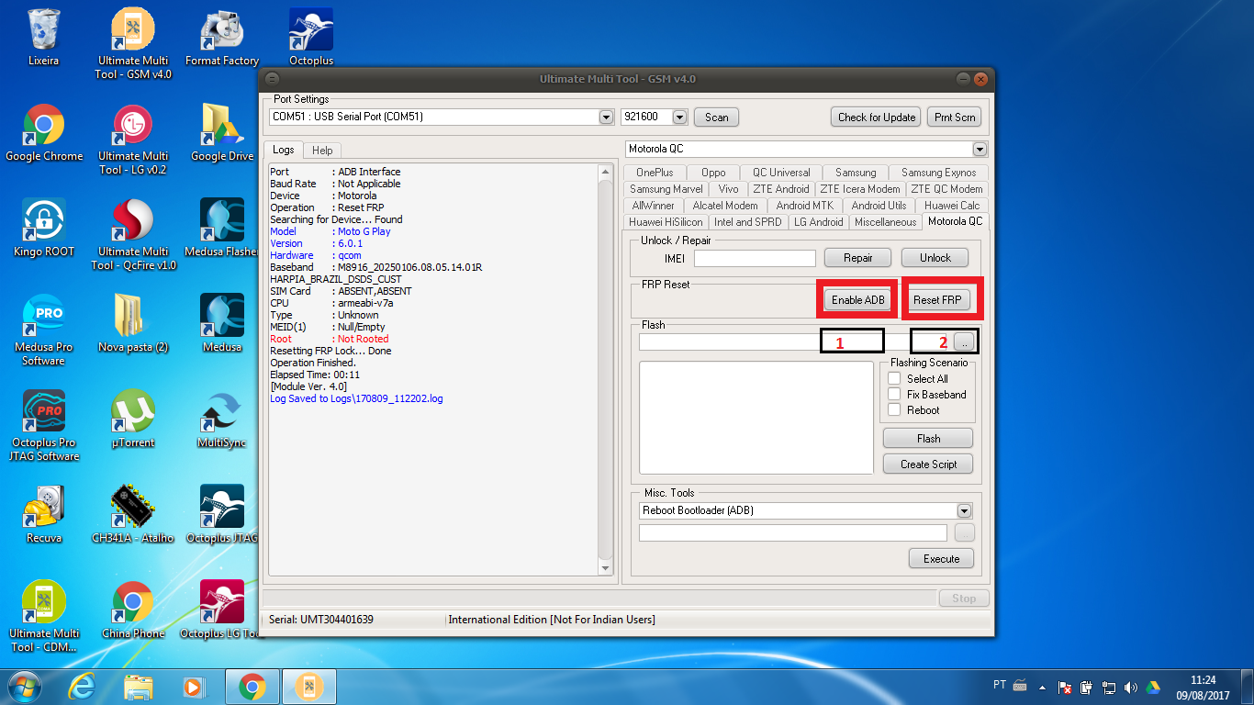Expand the COM51 port dropdown

click(x=606, y=117)
